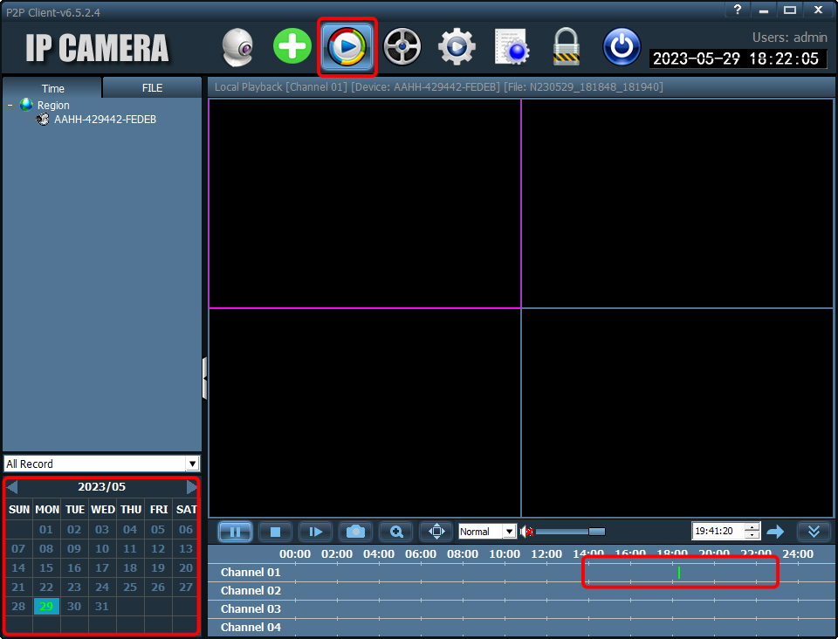Viewport: 838px width, 639px height.
Task: Step forward one frame
Action: point(315,532)
